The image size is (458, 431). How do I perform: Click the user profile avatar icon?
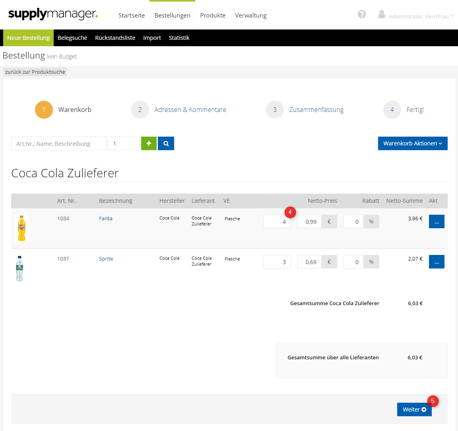point(382,15)
